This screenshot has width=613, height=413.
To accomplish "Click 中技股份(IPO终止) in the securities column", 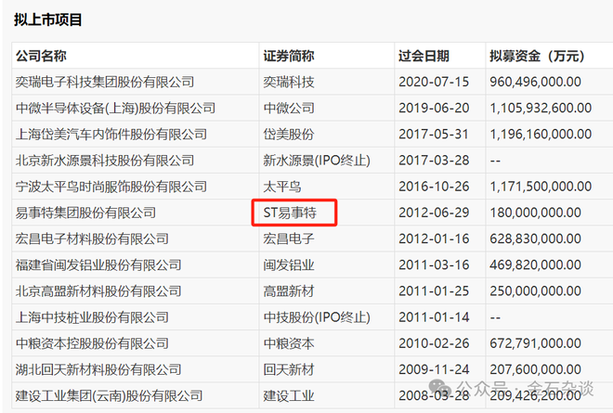I will tap(316, 317).
